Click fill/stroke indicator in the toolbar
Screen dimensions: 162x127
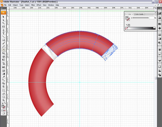4,107
